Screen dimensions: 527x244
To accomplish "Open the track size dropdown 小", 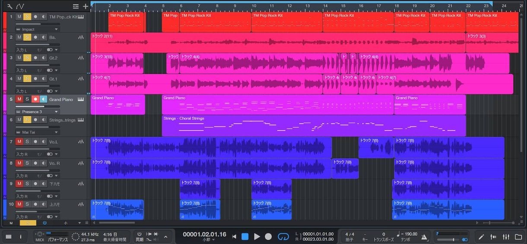I will pyautogui.click(x=72, y=223).
